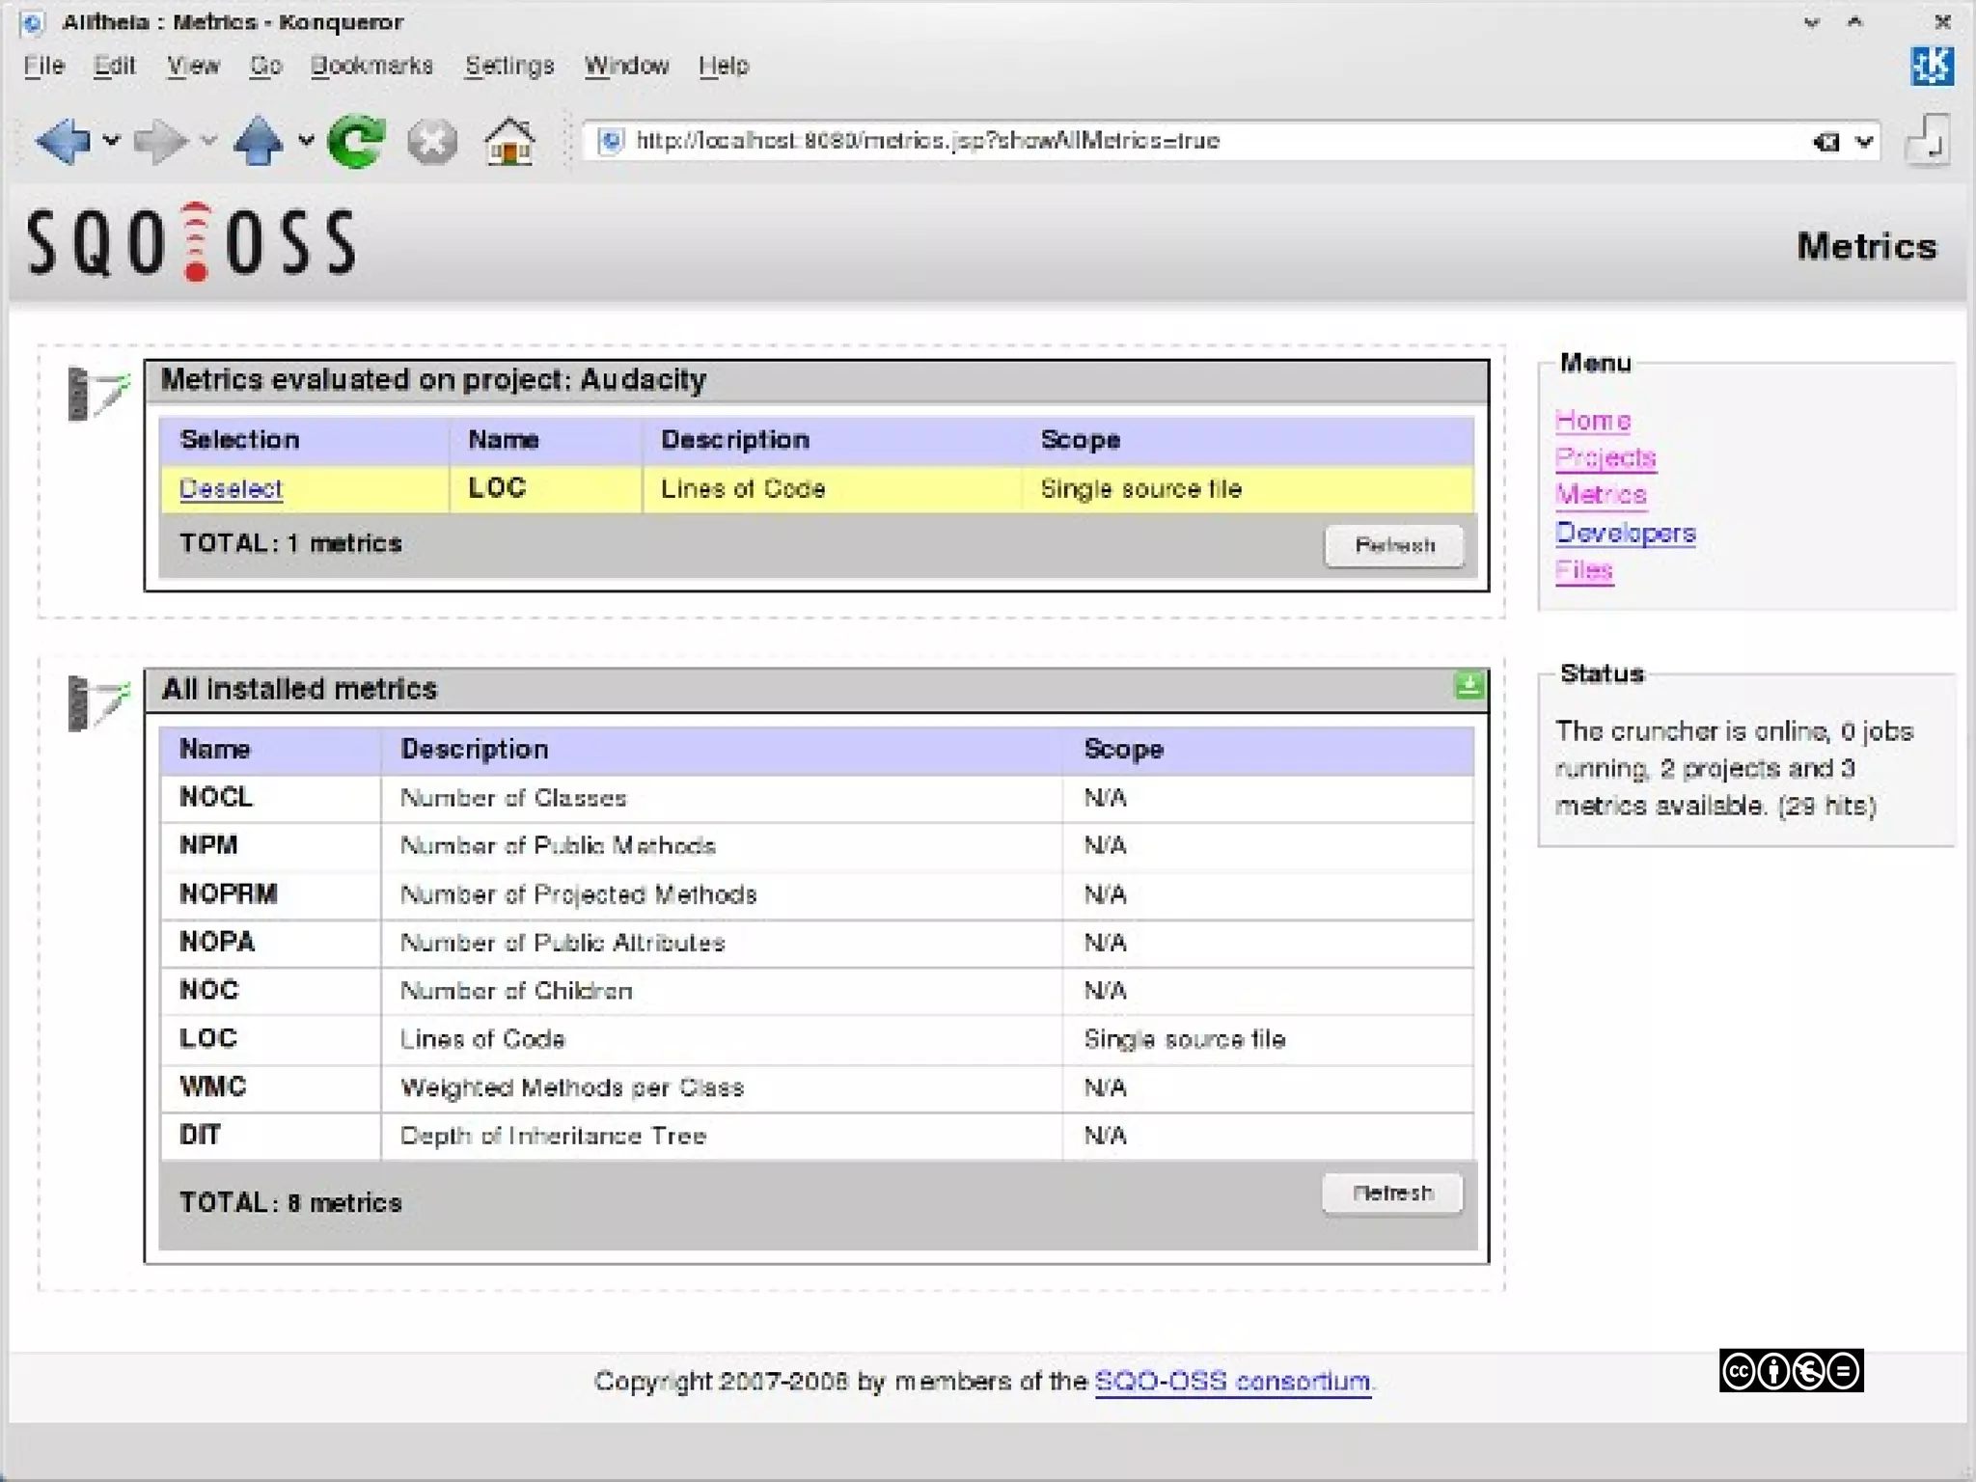The width and height of the screenshot is (1976, 1482).
Task: Open the Developers menu link
Action: (x=1625, y=533)
